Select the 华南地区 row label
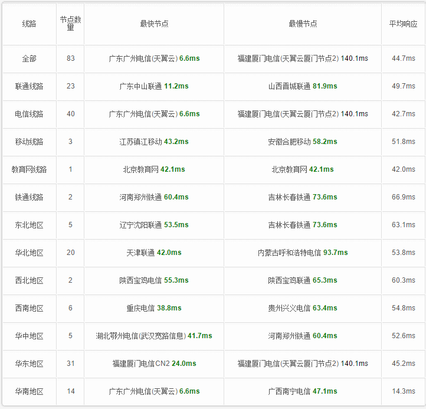The height and width of the screenshot is (409, 426). coord(29,391)
